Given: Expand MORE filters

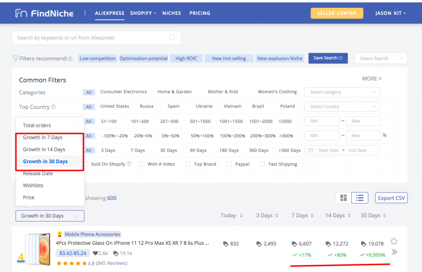Looking at the screenshot, I should click(x=371, y=79).
